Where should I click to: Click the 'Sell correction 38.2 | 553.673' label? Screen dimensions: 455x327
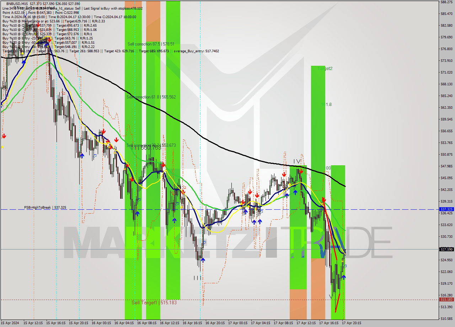coord(151,145)
